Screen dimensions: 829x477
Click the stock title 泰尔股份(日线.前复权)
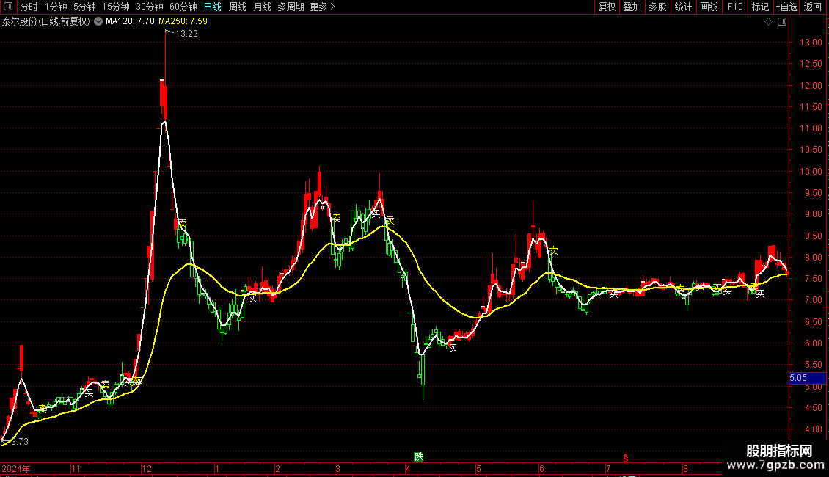[46, 22]
